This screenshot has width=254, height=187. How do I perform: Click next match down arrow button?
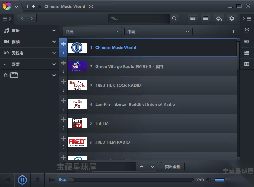[x=152, y=167]
